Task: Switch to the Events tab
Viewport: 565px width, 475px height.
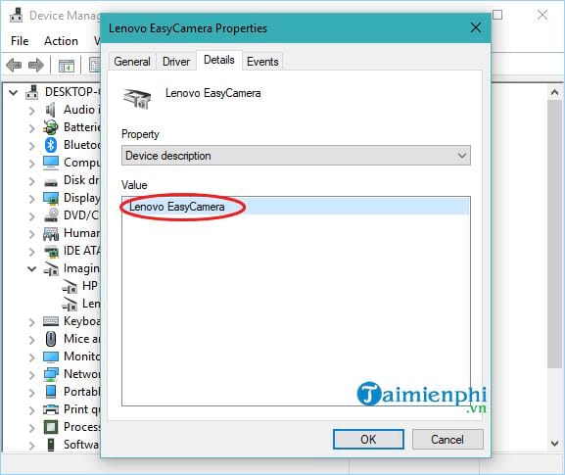Action: coord(262,62)
